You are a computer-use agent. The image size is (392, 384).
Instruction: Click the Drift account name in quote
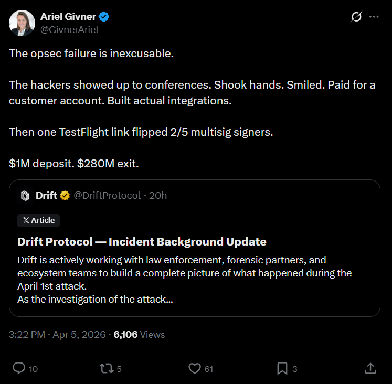pos(46,196)
